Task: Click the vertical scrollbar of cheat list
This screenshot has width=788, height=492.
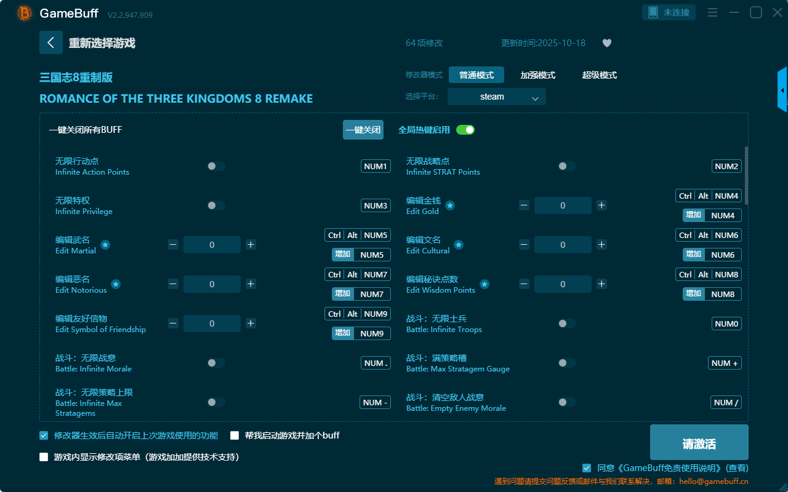Action: [747, 172]
